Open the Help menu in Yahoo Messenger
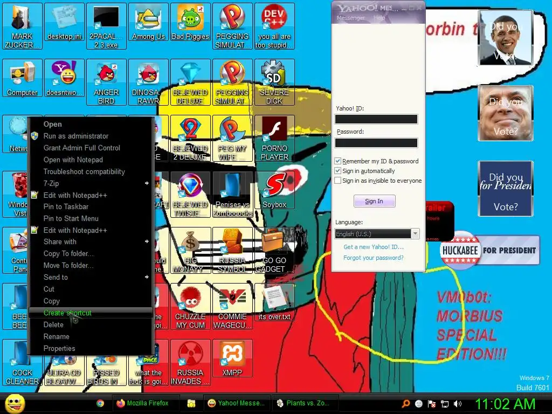This screenshot has width=552, height=414. point(379,18)
